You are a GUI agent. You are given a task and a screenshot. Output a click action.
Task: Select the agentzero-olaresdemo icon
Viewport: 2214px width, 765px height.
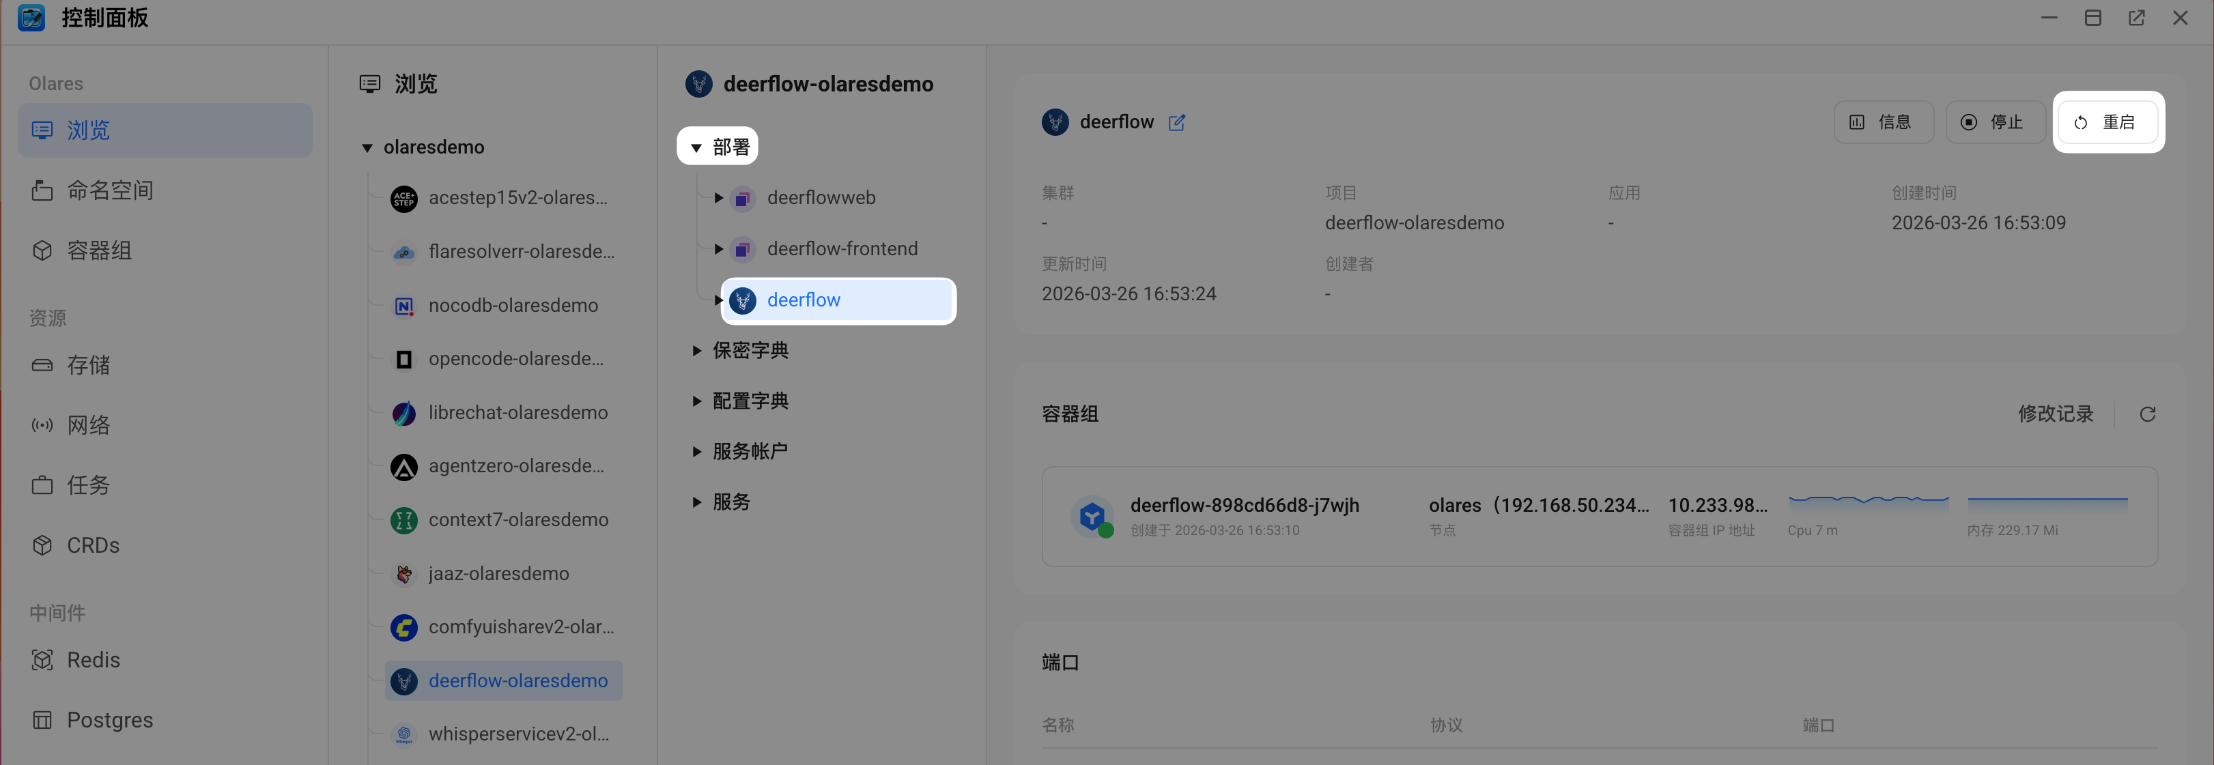tap(404, 467)
